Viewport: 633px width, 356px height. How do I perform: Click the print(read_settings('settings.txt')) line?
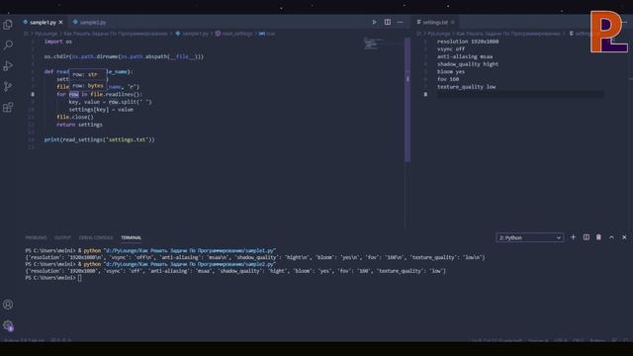[x=99, y=139]
